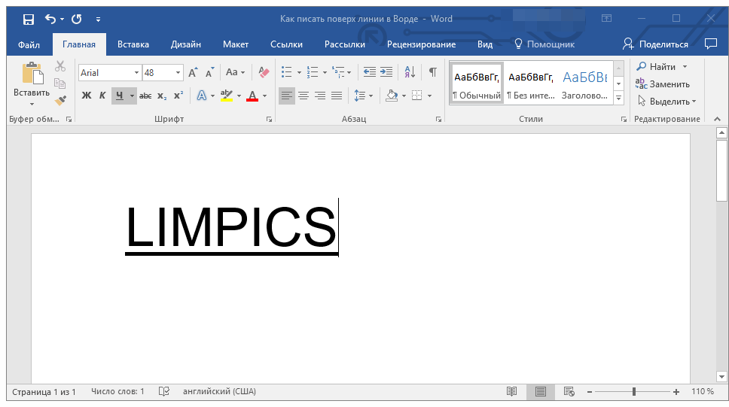Switch to Read Mode view icon

coord(511,392)
